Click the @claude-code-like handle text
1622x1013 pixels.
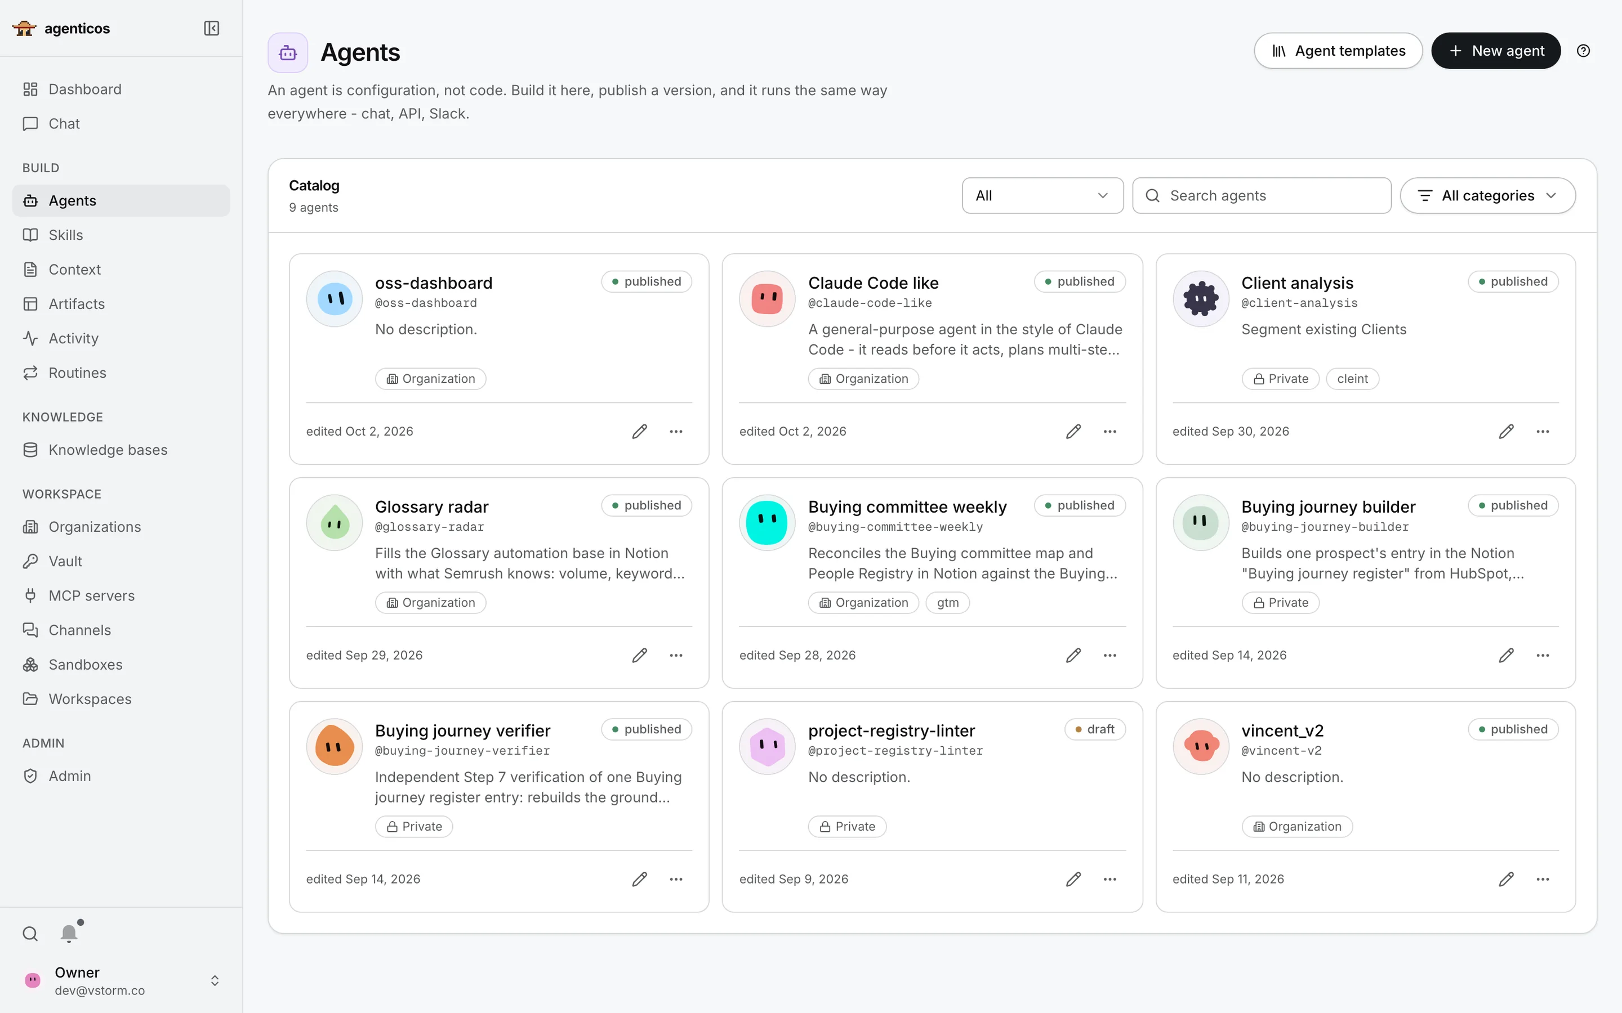pyautogui.click(x=870, y=303)
